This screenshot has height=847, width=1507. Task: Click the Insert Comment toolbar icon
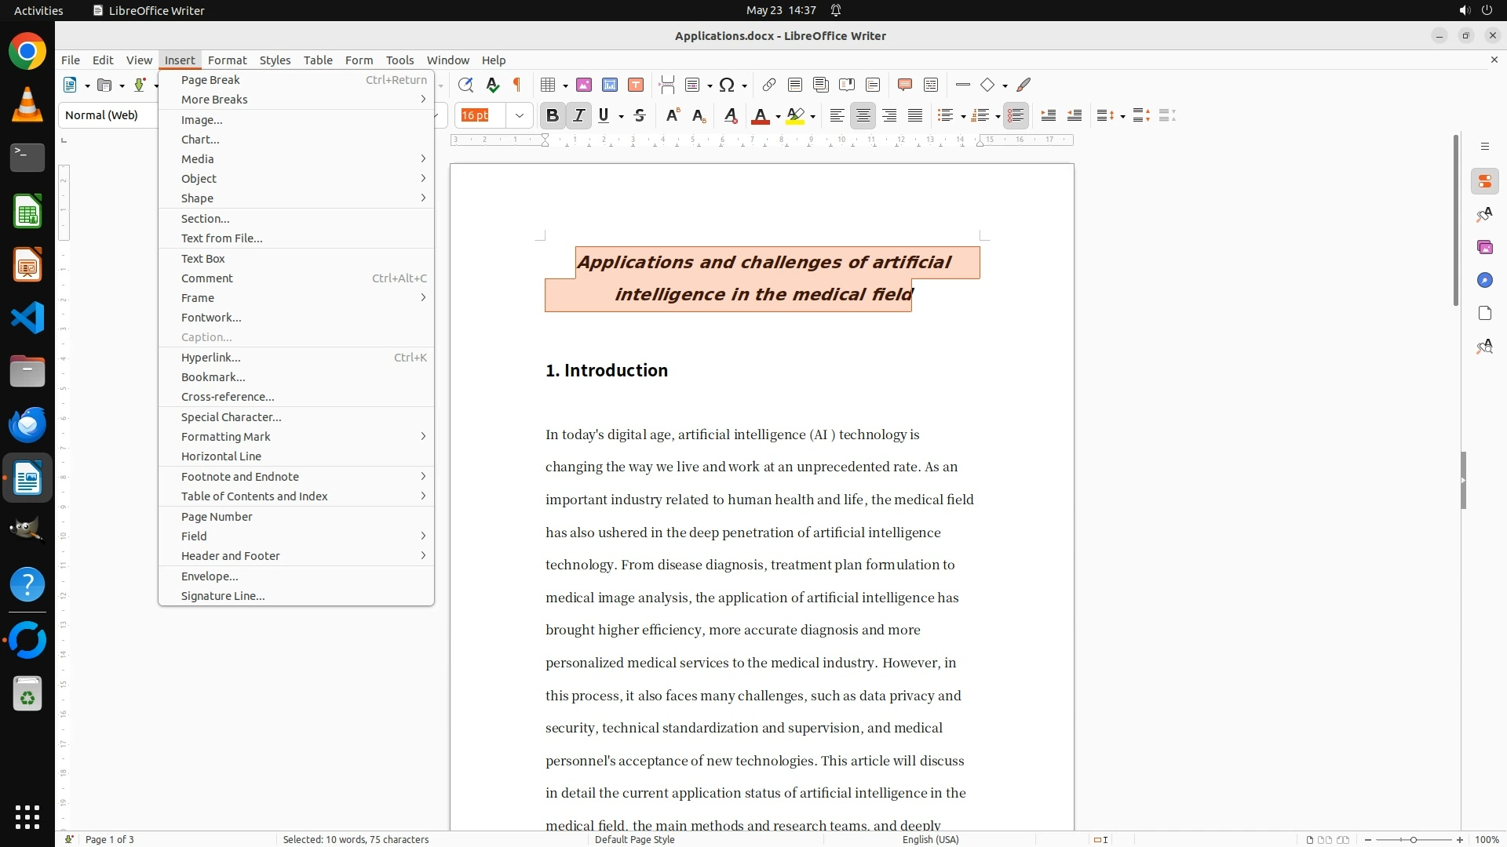[904, 85]
